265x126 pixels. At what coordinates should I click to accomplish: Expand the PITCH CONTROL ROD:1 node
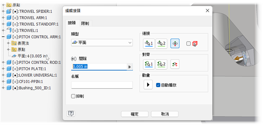coord(3,62)
